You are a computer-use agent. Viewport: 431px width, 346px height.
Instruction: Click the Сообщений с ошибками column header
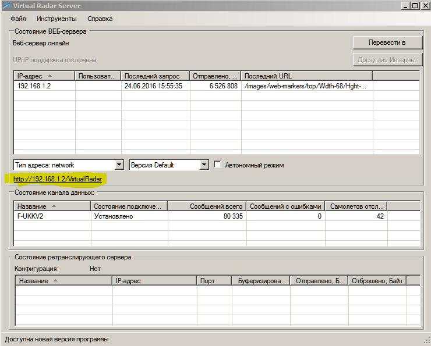click(x=285, y=206)
